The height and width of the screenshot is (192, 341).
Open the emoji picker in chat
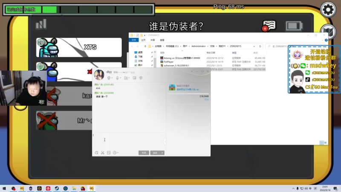97,153
